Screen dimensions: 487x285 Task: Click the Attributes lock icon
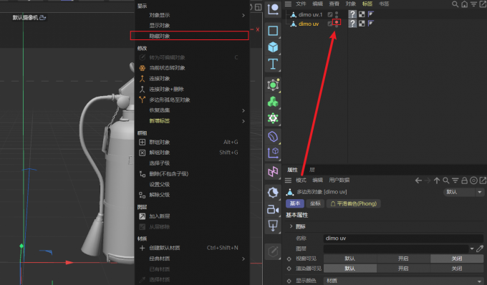coord(464,180)
